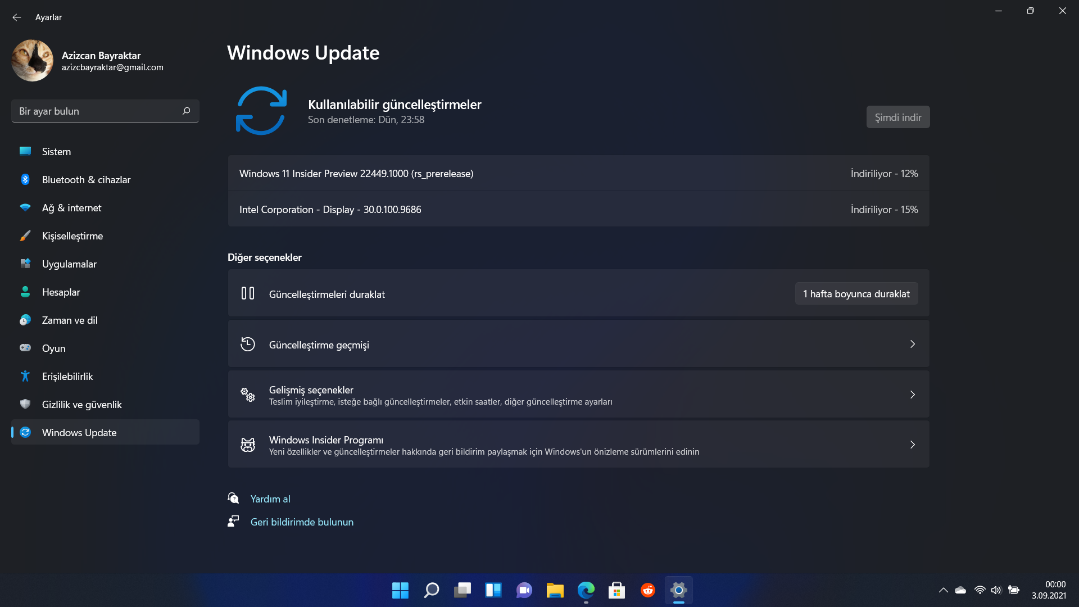1079x607 pixels.
Task: Open Gelişmiş seçenekler via right chevron
Action: coord(912,395)
